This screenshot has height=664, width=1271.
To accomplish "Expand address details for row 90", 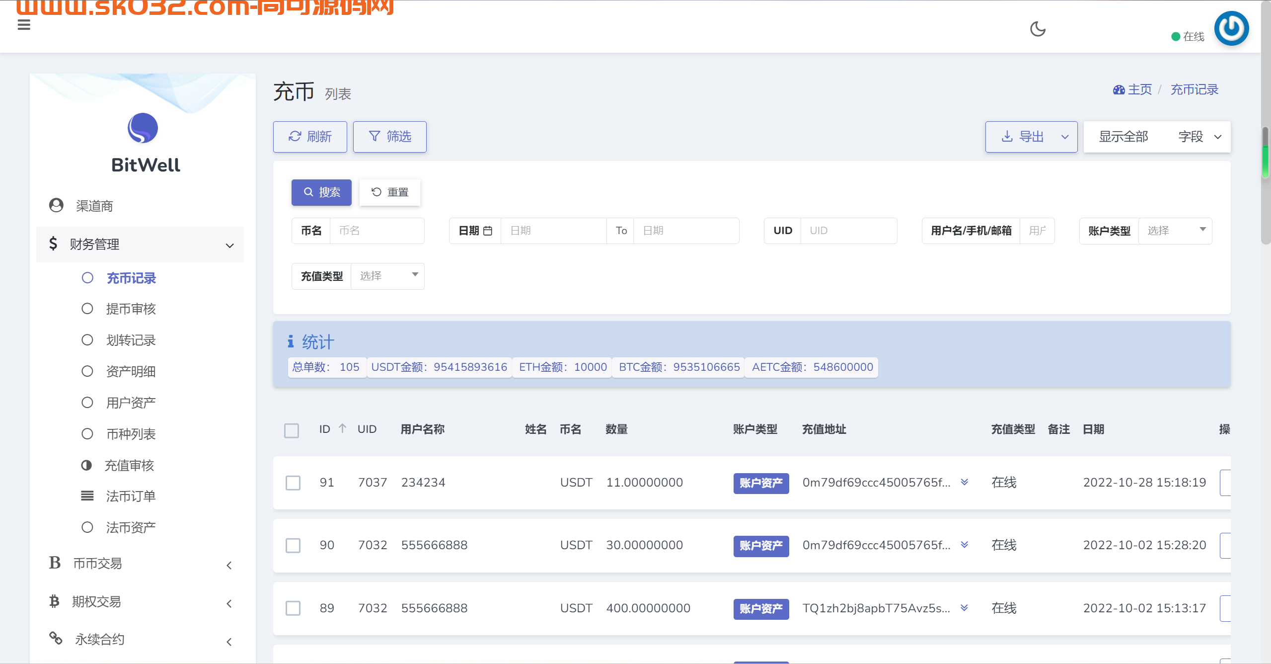I will 964,545.
